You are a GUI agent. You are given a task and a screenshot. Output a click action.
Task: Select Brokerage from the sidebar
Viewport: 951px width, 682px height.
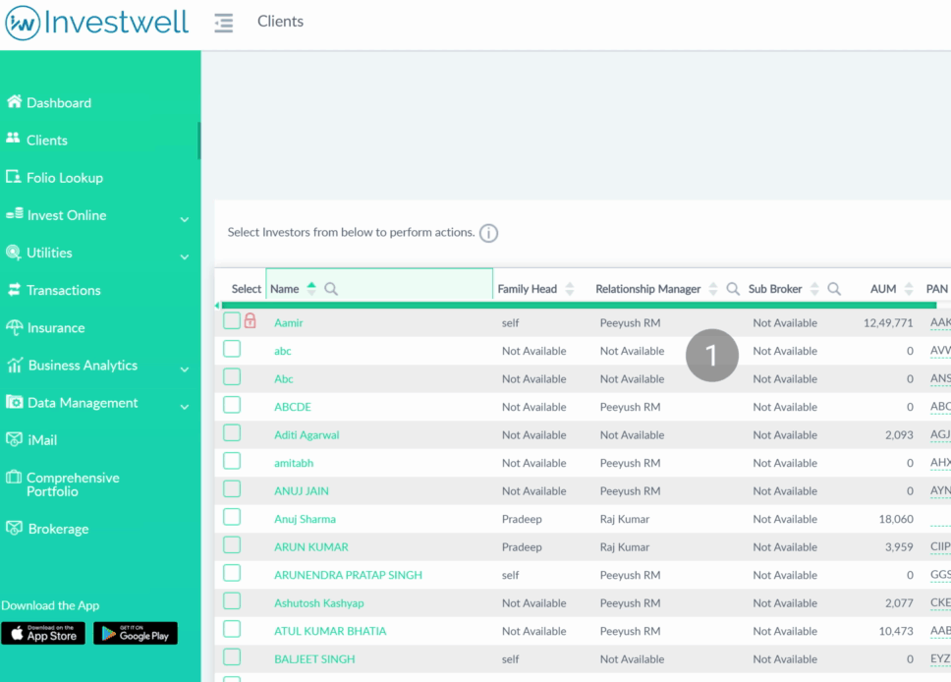(59, 529)
